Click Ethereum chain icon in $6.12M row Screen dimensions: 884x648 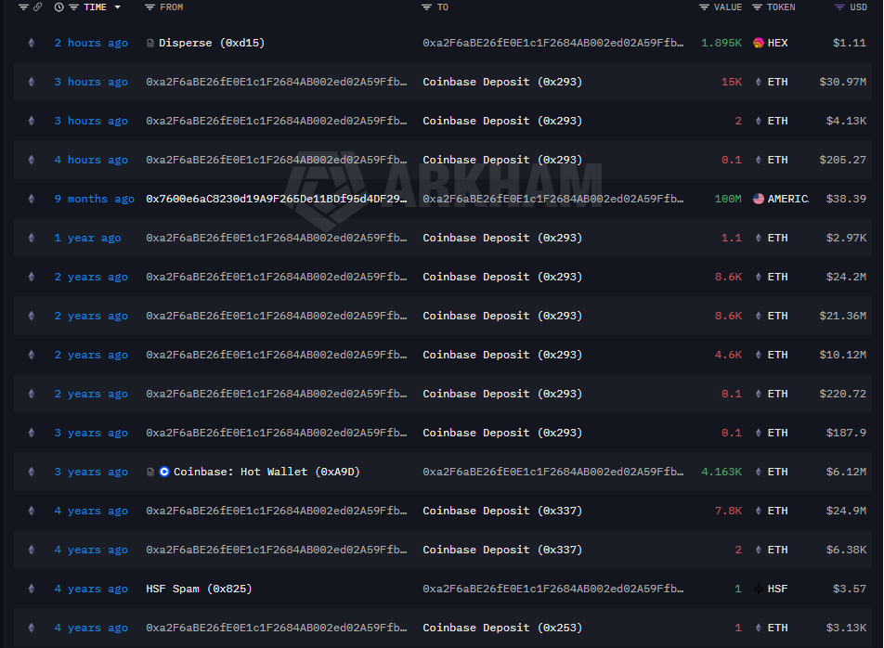pyautogui.click(x=32, y=472)
